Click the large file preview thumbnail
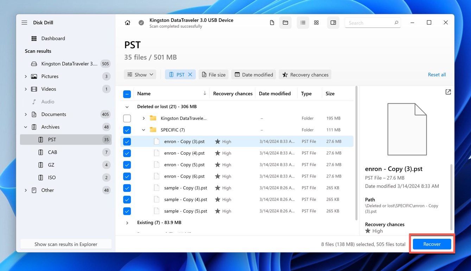This screenshot has height=271, width=471. point(407,129)
